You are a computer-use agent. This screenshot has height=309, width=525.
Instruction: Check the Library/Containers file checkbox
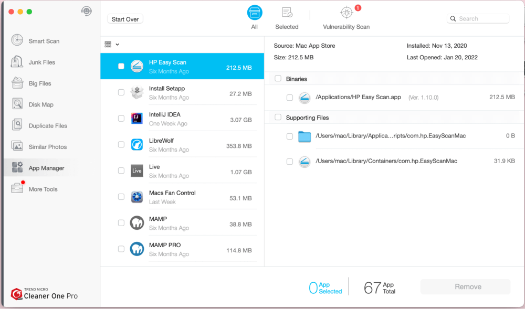(290, 162)
